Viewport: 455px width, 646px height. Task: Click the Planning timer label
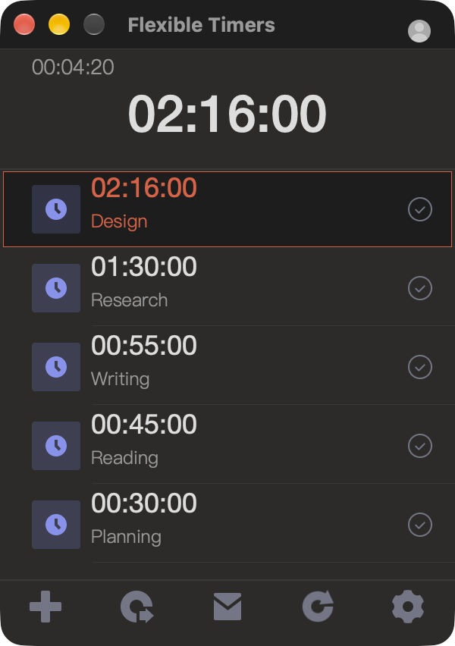coord(126,537)
